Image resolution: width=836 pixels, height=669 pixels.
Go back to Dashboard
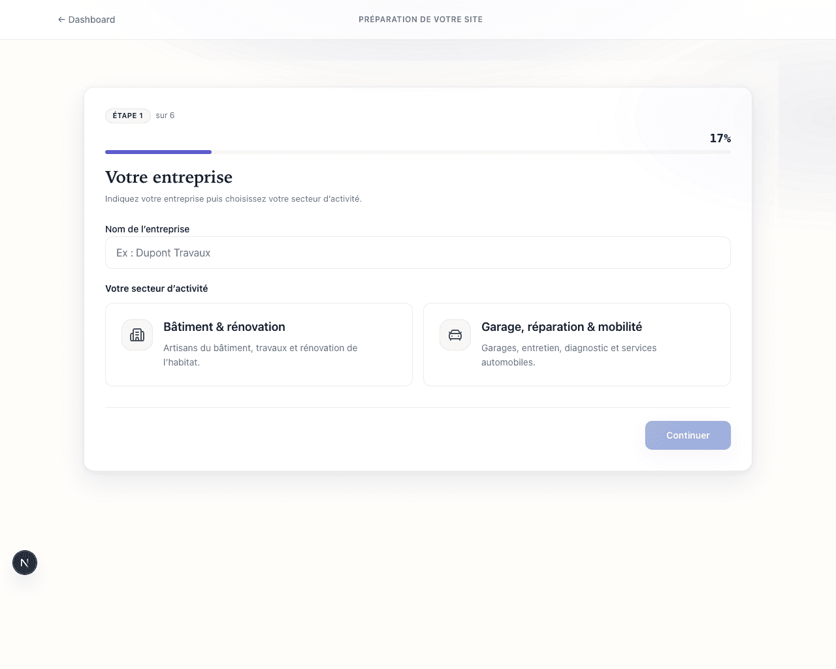86,20
